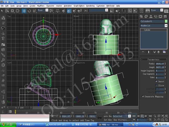Screen dimensions: 169x127
Task: Open Render Scene dialog icon
Action: coord(148,11)
